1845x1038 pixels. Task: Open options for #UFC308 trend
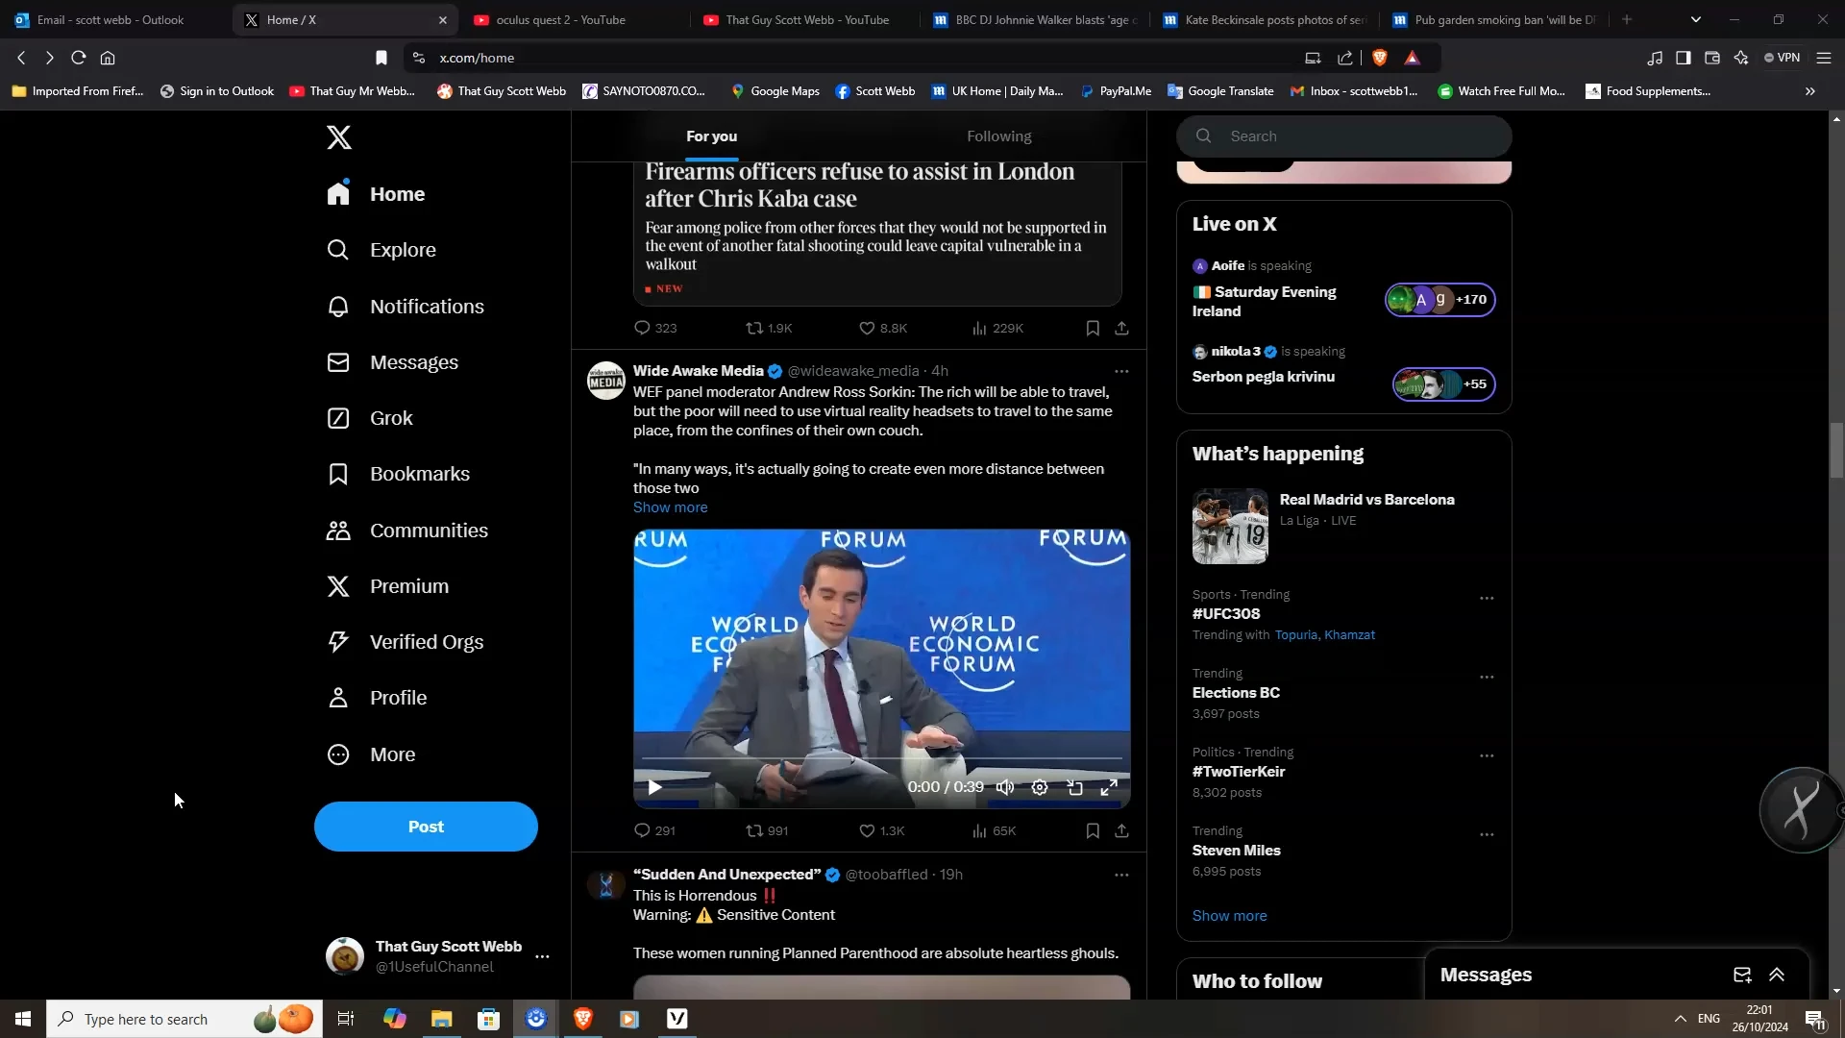pos(1487,598)
